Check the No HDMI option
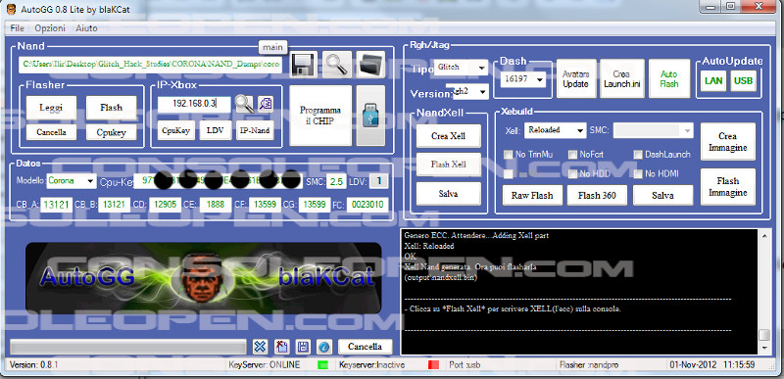 tap(638, 173)
